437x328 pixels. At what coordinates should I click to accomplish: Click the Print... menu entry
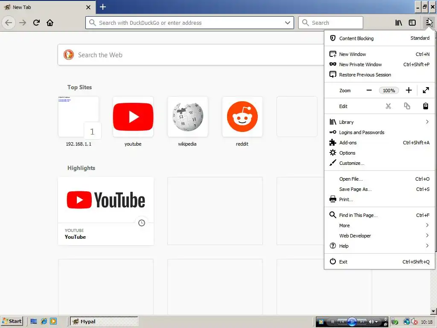(x=379, y=199)
